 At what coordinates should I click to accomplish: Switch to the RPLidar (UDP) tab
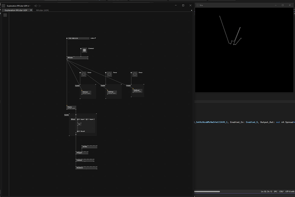point(42,10)
